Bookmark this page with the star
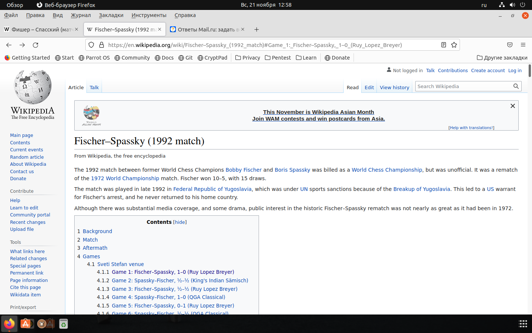Viewport: 532px width, 333px height. 454,45
